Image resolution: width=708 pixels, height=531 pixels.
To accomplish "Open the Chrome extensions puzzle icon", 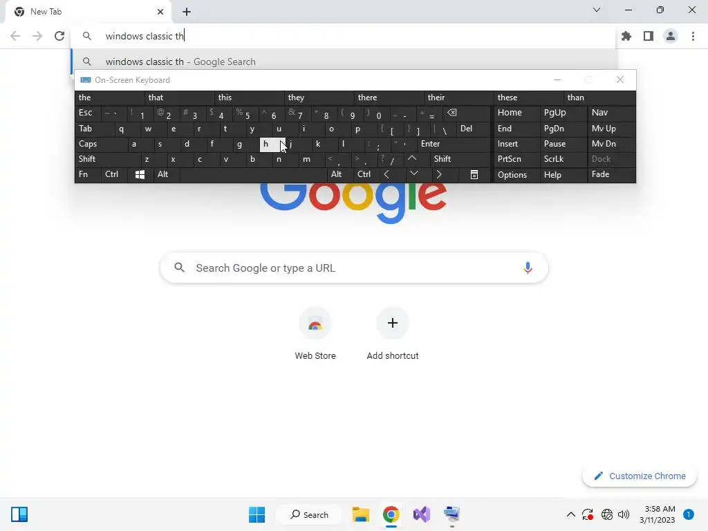I will coord(626,36).
